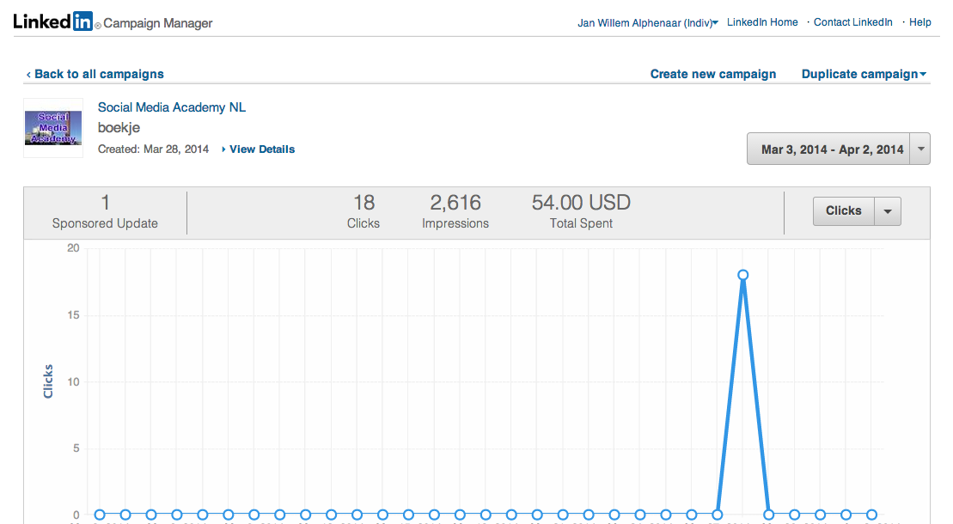Select the last data point on the chart
Viewport: 953px width, 524px height.
[x=871, y=515]
